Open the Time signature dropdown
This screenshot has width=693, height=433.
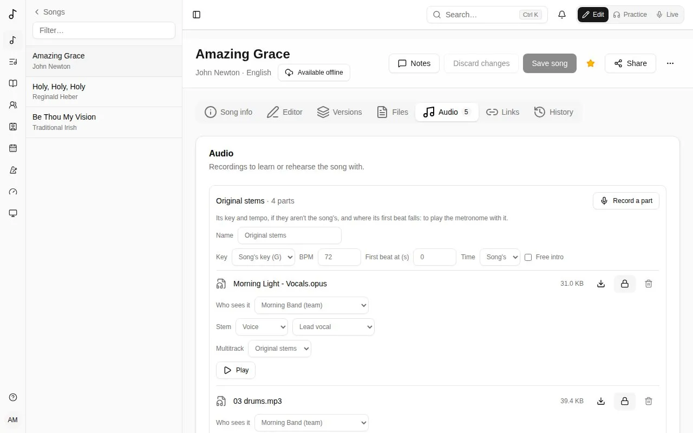pyautogui.click(x=500, y=257)
